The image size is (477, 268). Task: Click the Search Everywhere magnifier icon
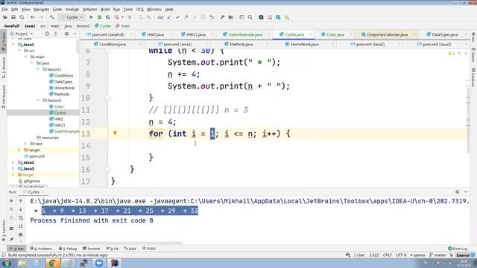pyautogui.click(x=250, y=17)
